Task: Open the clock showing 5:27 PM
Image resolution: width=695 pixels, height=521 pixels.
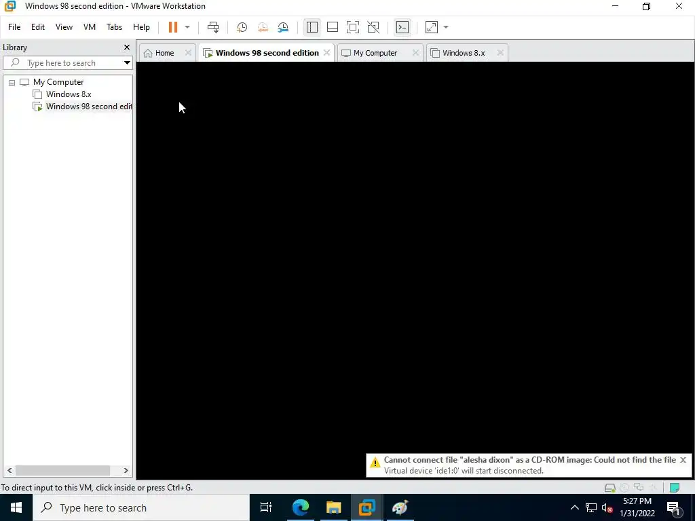Action: coord(637,507)
